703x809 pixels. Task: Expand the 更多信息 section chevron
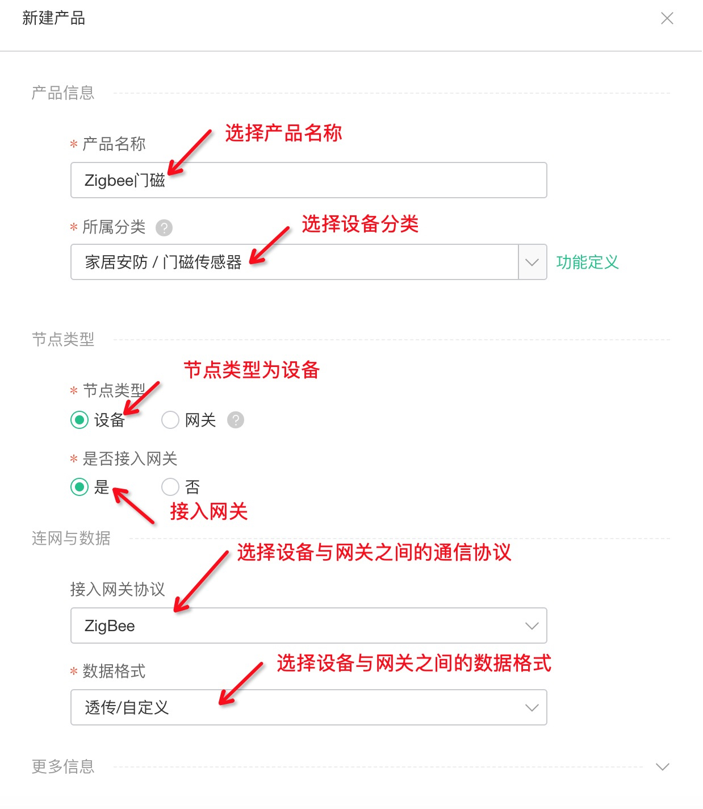coord(663,766)
